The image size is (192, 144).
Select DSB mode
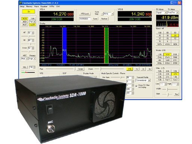[x=175, y=54]
